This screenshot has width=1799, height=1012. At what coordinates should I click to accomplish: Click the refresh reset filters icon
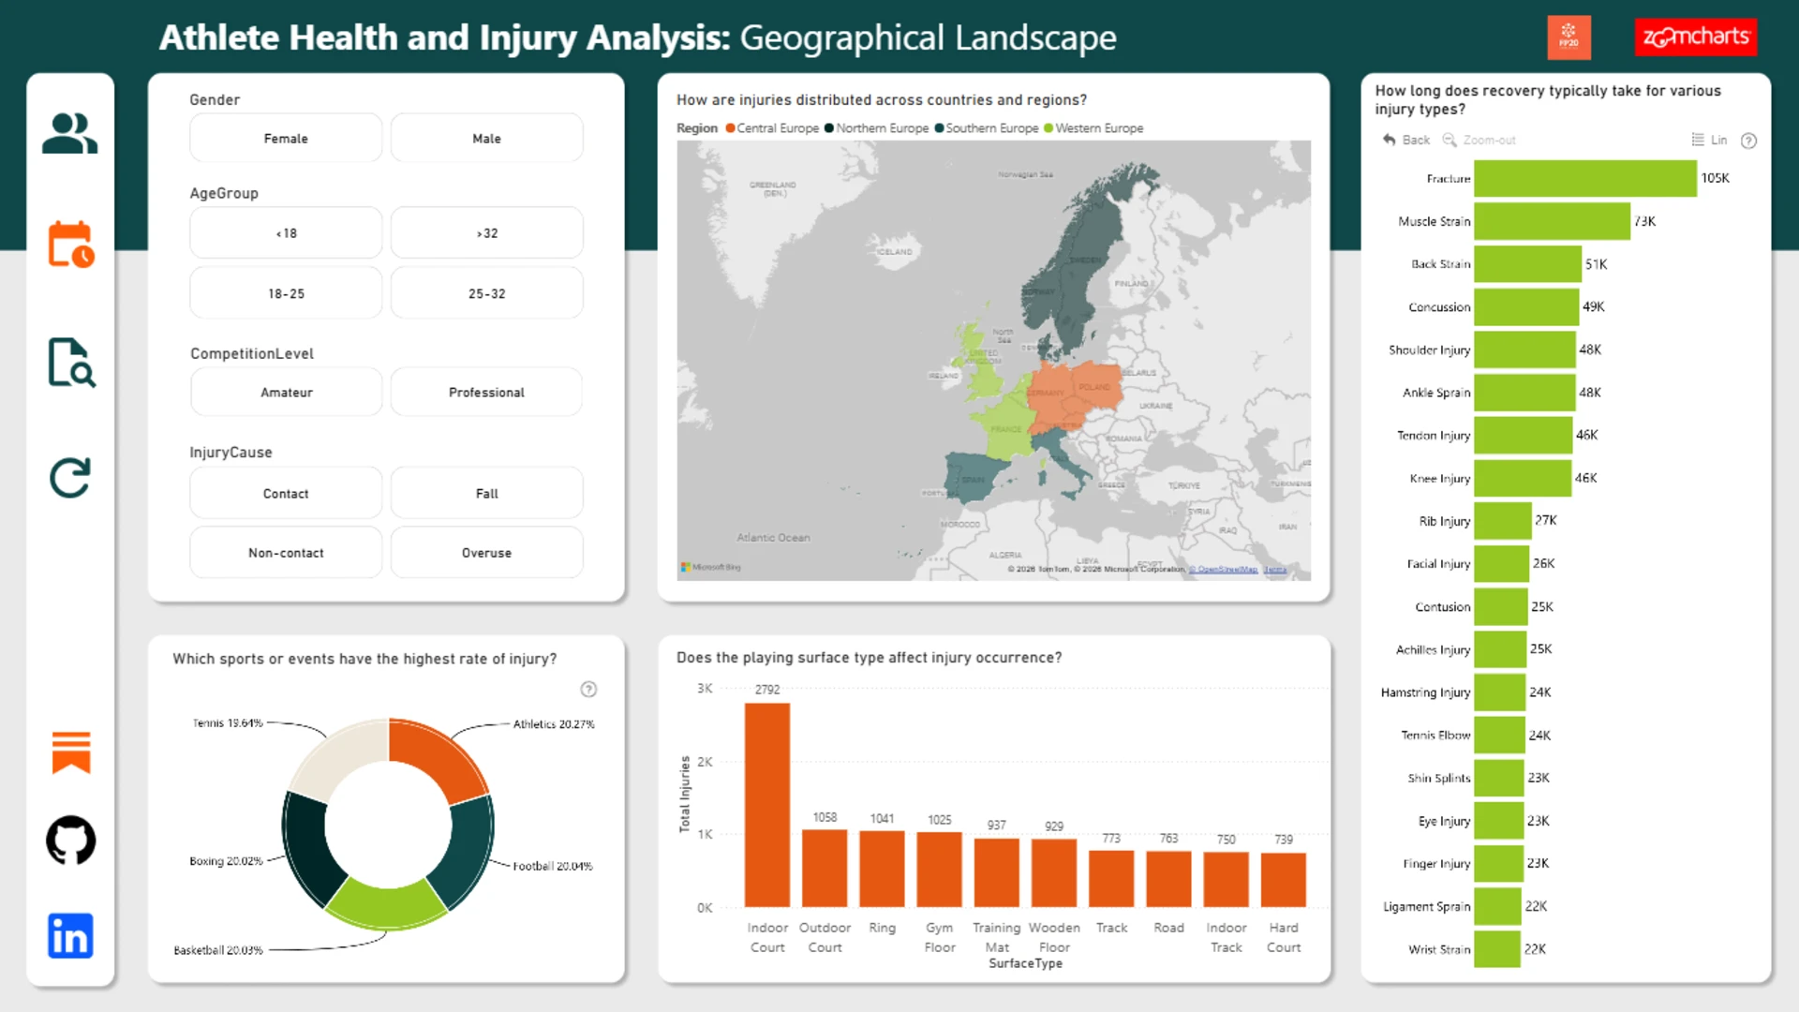[70, 478]
